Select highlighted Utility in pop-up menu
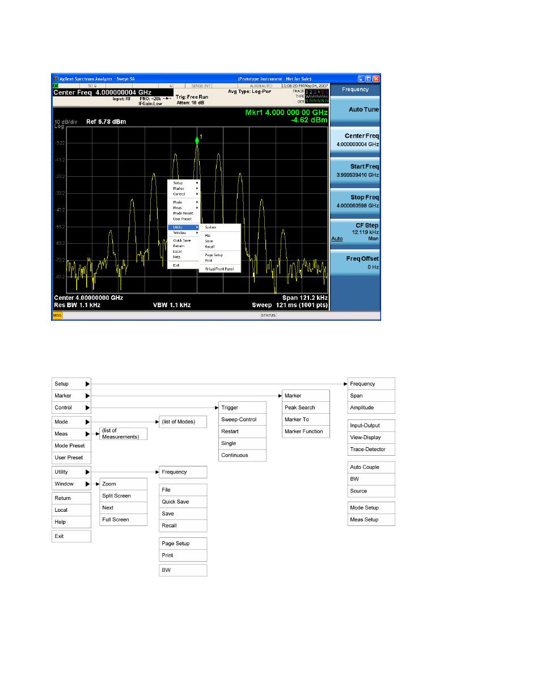 [184, 227]
